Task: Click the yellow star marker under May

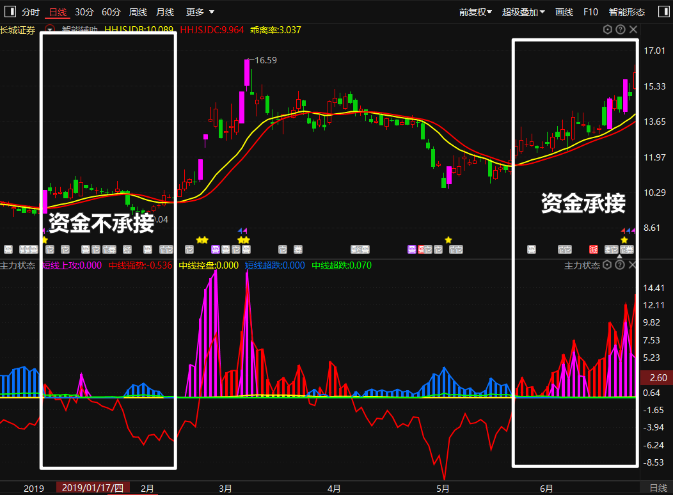Action: 448,240
